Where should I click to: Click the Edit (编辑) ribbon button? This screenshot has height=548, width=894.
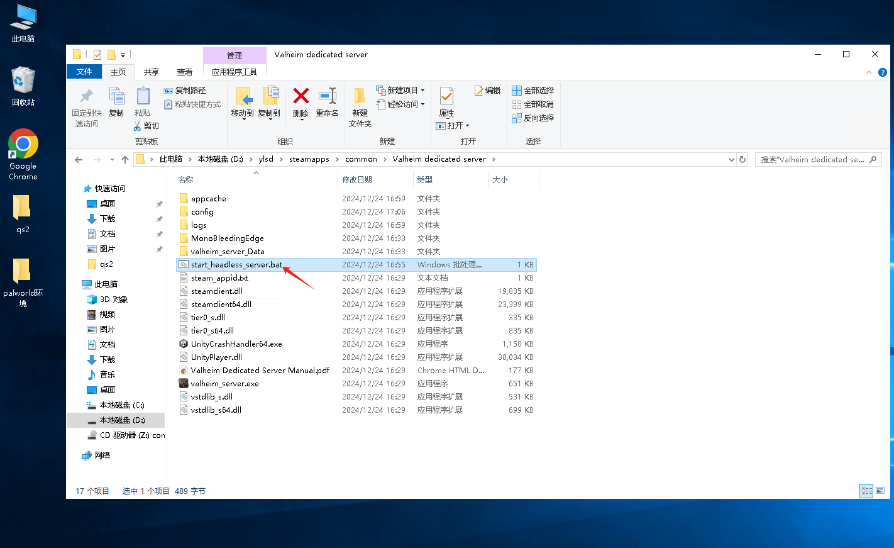(x=488, y=91)
